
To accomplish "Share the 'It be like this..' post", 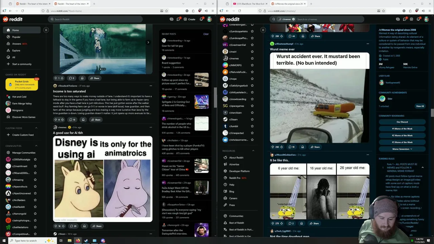I will 314,223.
